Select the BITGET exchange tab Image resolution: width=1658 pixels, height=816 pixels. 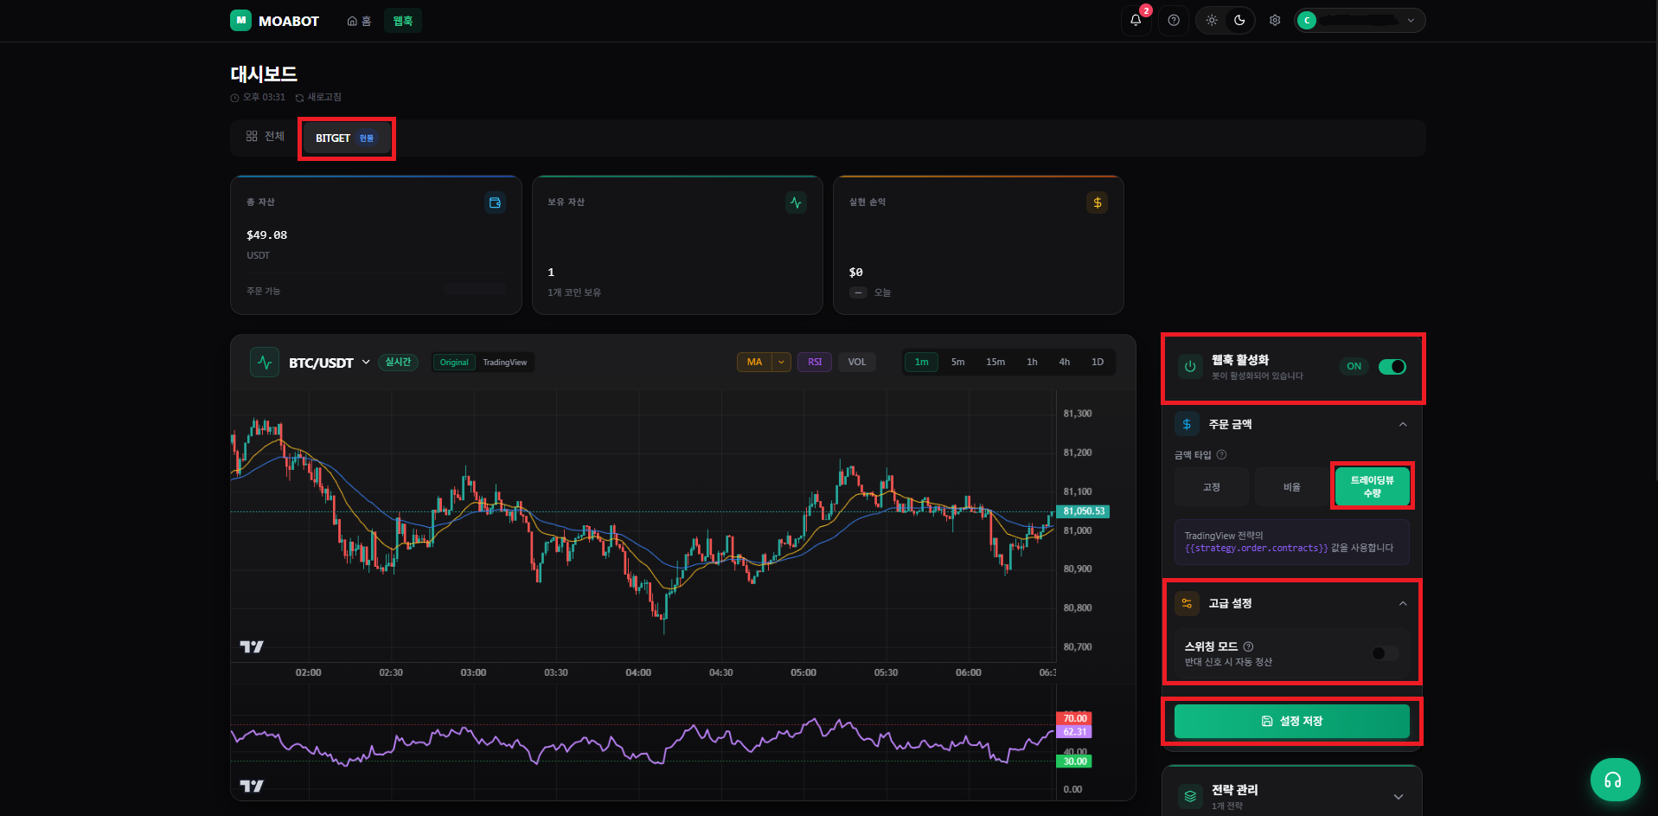click(x=346, y=138)
